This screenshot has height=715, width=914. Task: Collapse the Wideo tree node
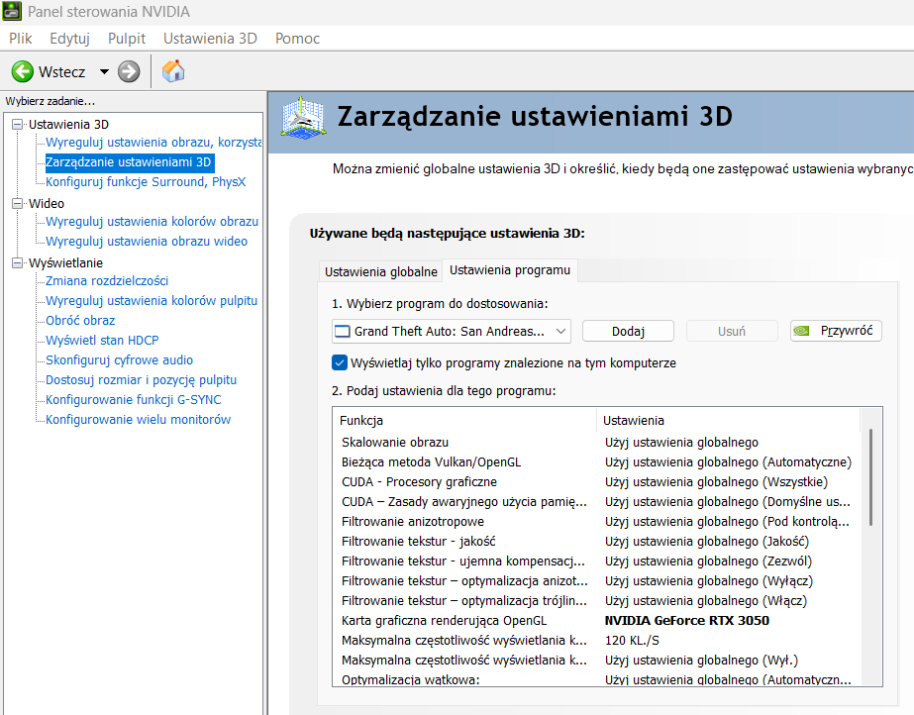(x=18, y=203)
